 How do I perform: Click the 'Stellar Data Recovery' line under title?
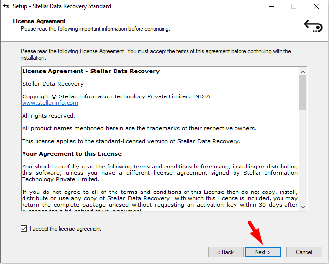coord(53,84)
